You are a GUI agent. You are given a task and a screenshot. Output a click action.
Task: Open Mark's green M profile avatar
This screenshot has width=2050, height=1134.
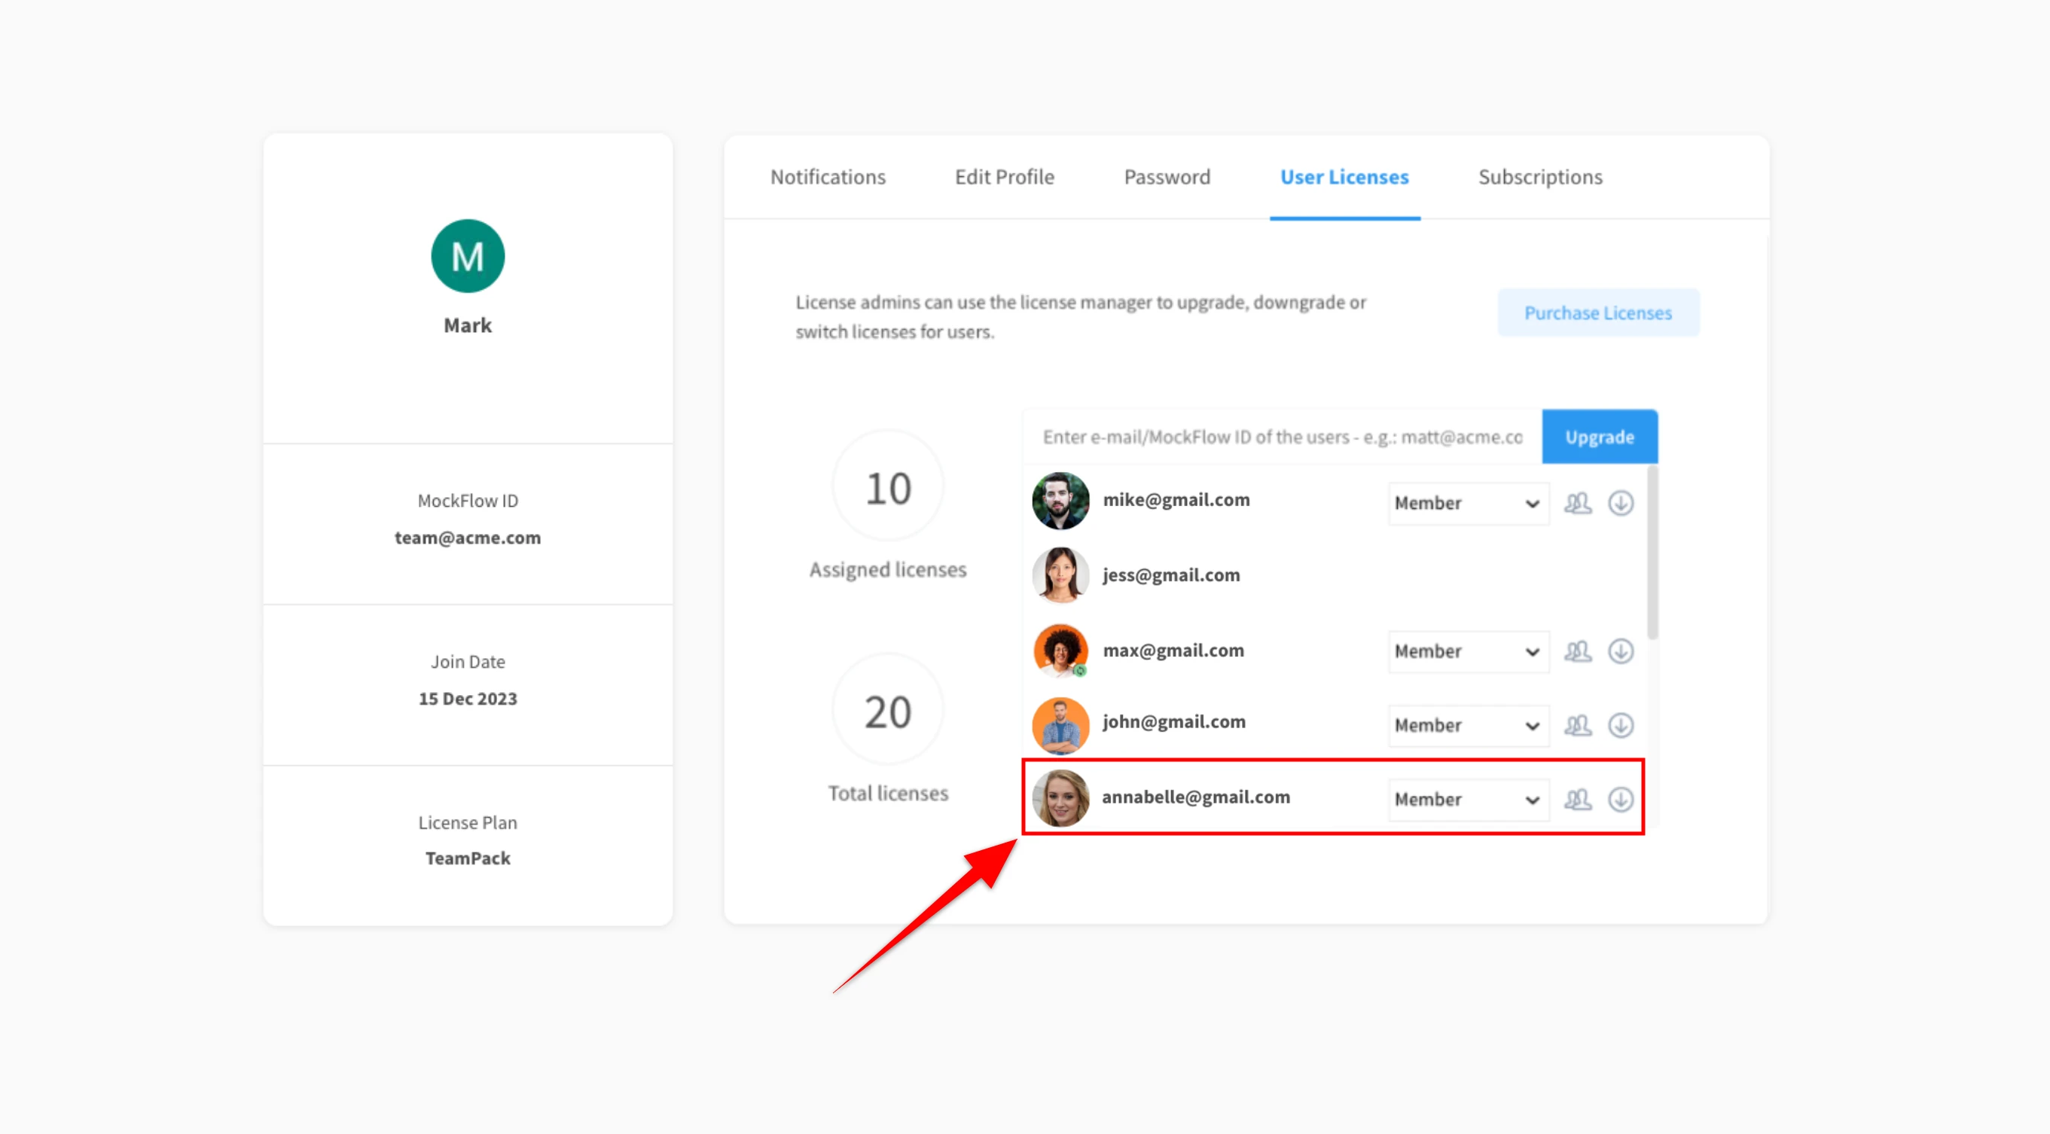point(468,256)
